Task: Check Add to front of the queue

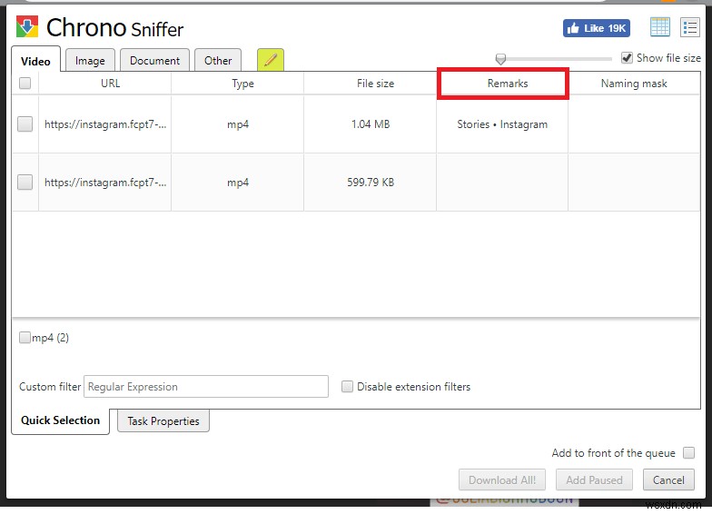Action: coord(688,452)
